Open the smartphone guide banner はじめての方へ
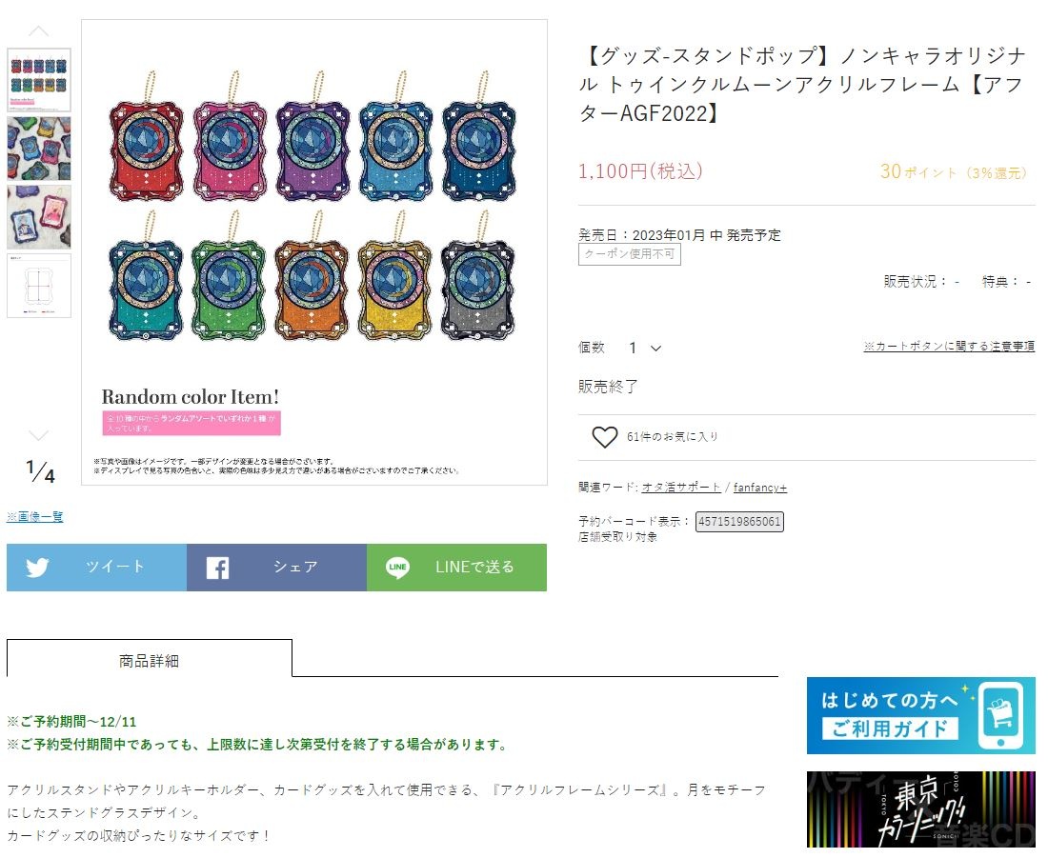Image resolution: width=1048 pixels, height=858 pixels. click(920, 716)
